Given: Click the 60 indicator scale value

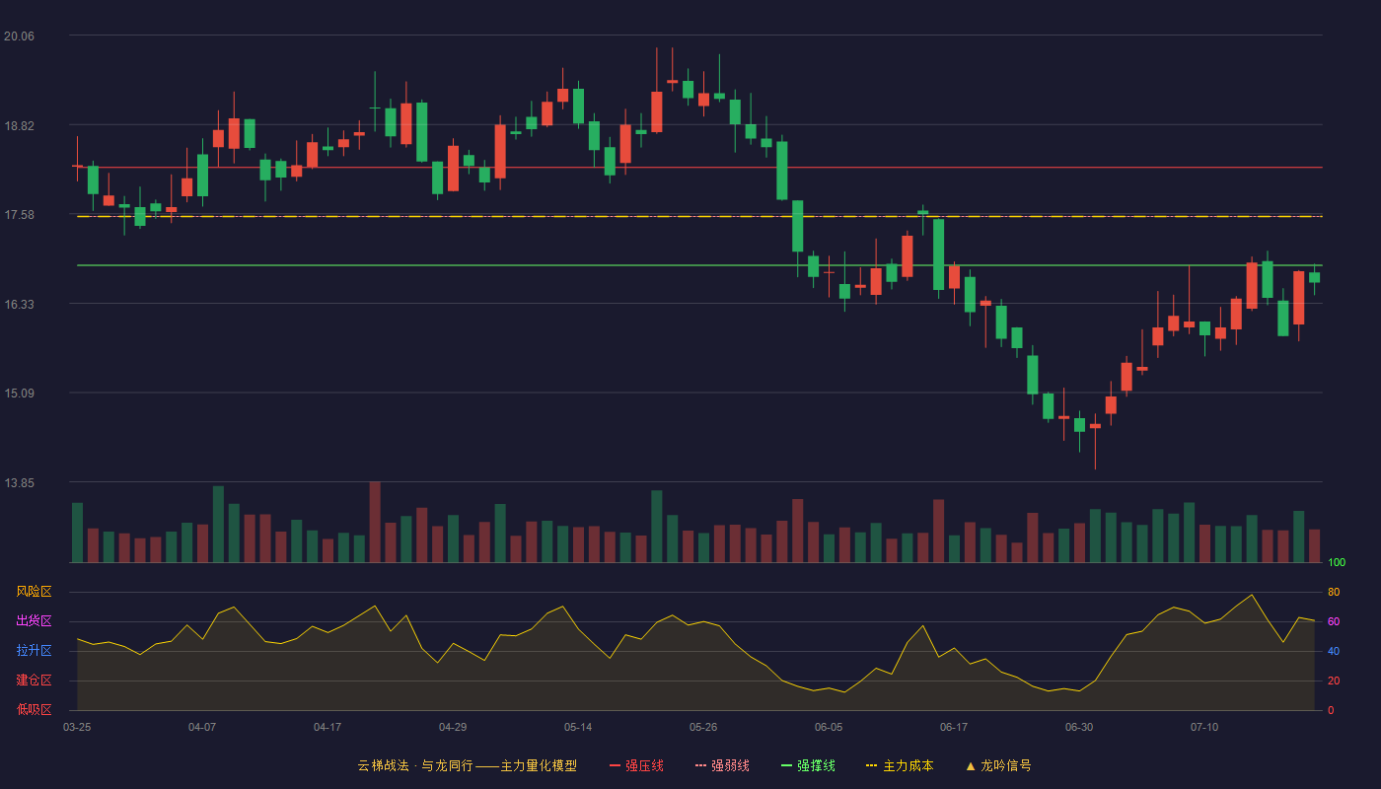Looking at the screenshot, I should [x=1334, y=621].
